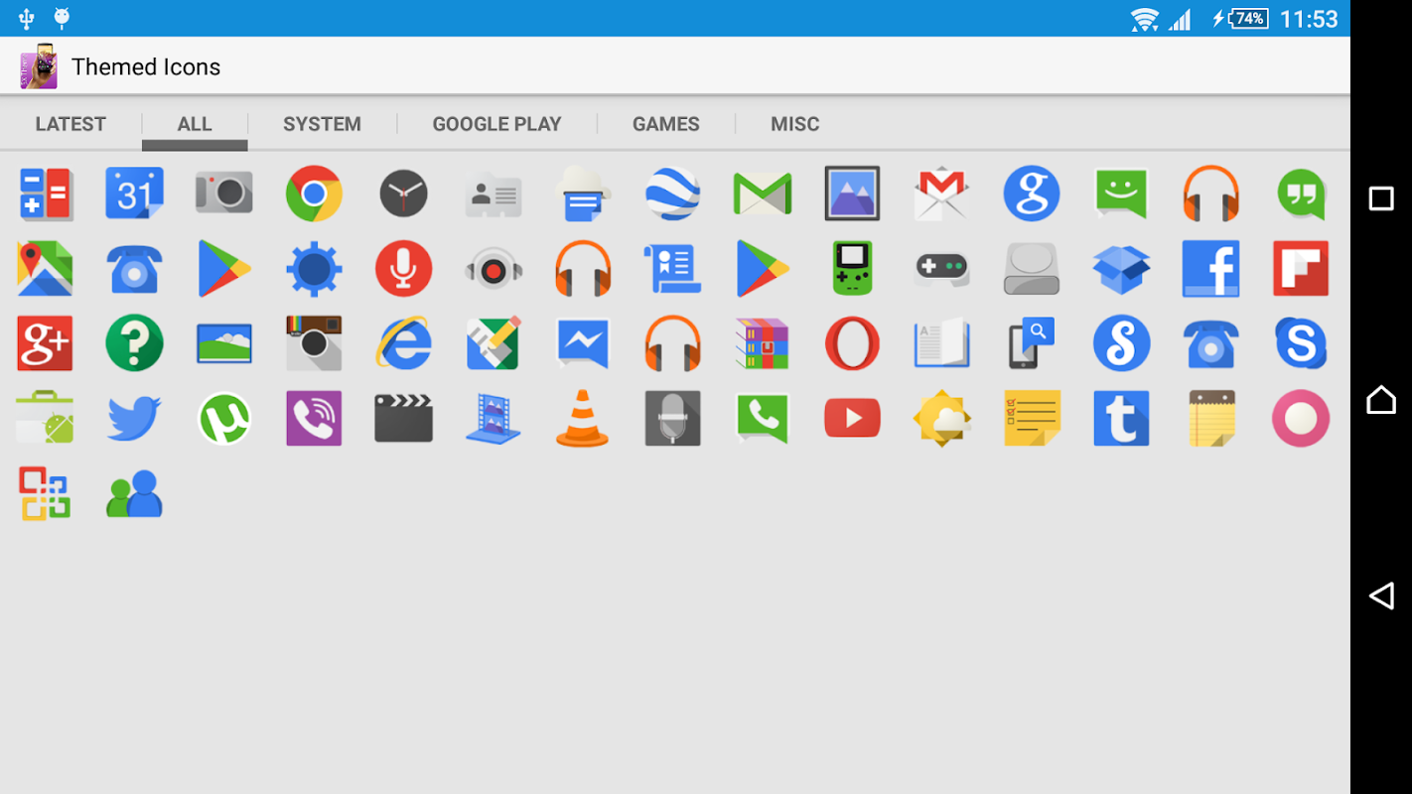Tap the Android shopping bag market icon
This screenshot has height=794, width=1412.
click(x=45, y=418)
